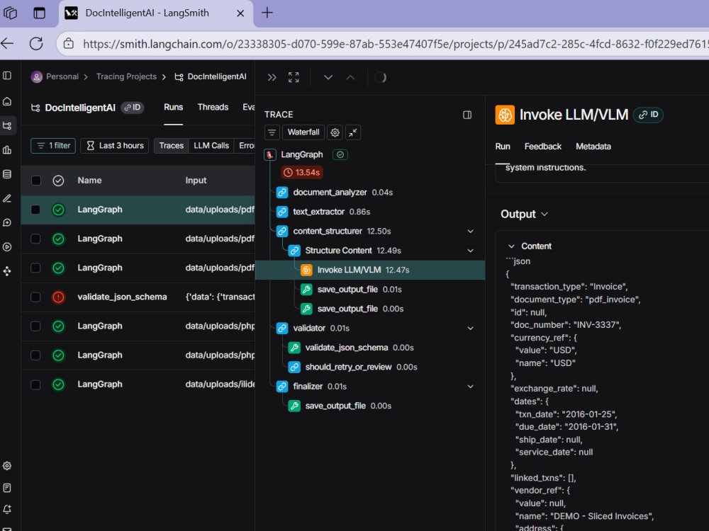Image resolution: width=709 pixels, height=531 pixels.
Task: Select the Traces filter tab
Action: (172, 146)
